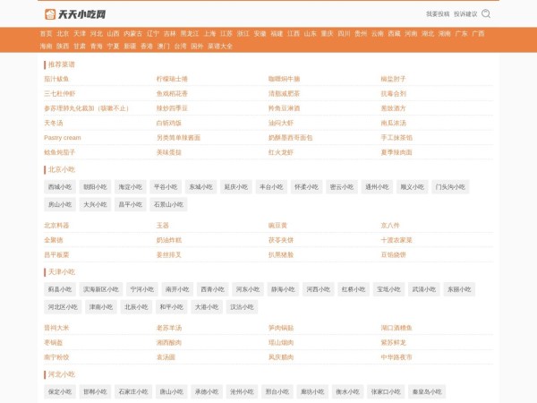Go to 菜谱大全 in the navigation bar
The image size is (537, 403).
(x=220, y=46)
